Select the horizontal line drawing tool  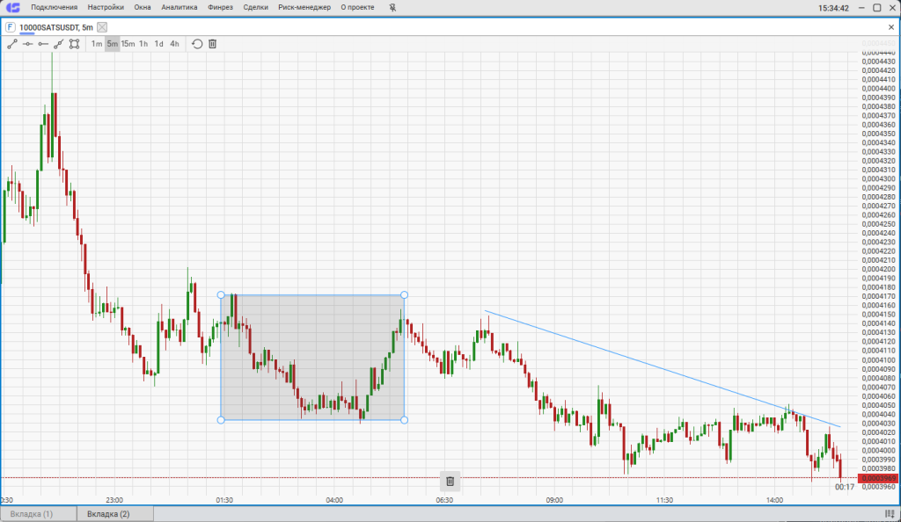coord(27,44)
